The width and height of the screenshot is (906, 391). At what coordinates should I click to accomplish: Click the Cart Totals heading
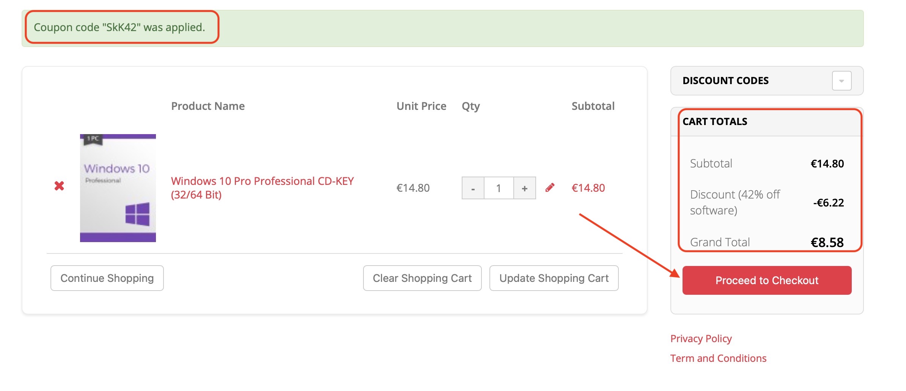point(715,122)
